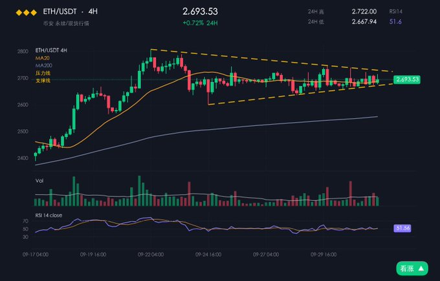This screenshot has width=440, height=281.
Task: Click the 24H 高 label
Action: pyautogui.click(x=316, y=12)
